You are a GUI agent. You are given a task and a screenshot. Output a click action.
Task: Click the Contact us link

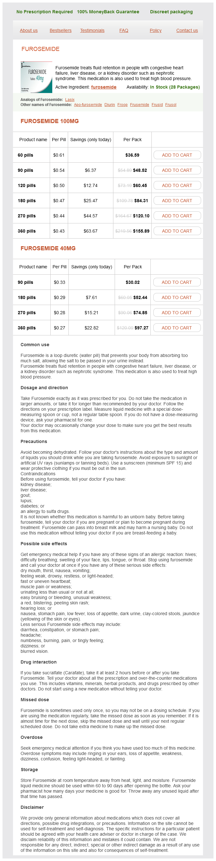[187, 30]
